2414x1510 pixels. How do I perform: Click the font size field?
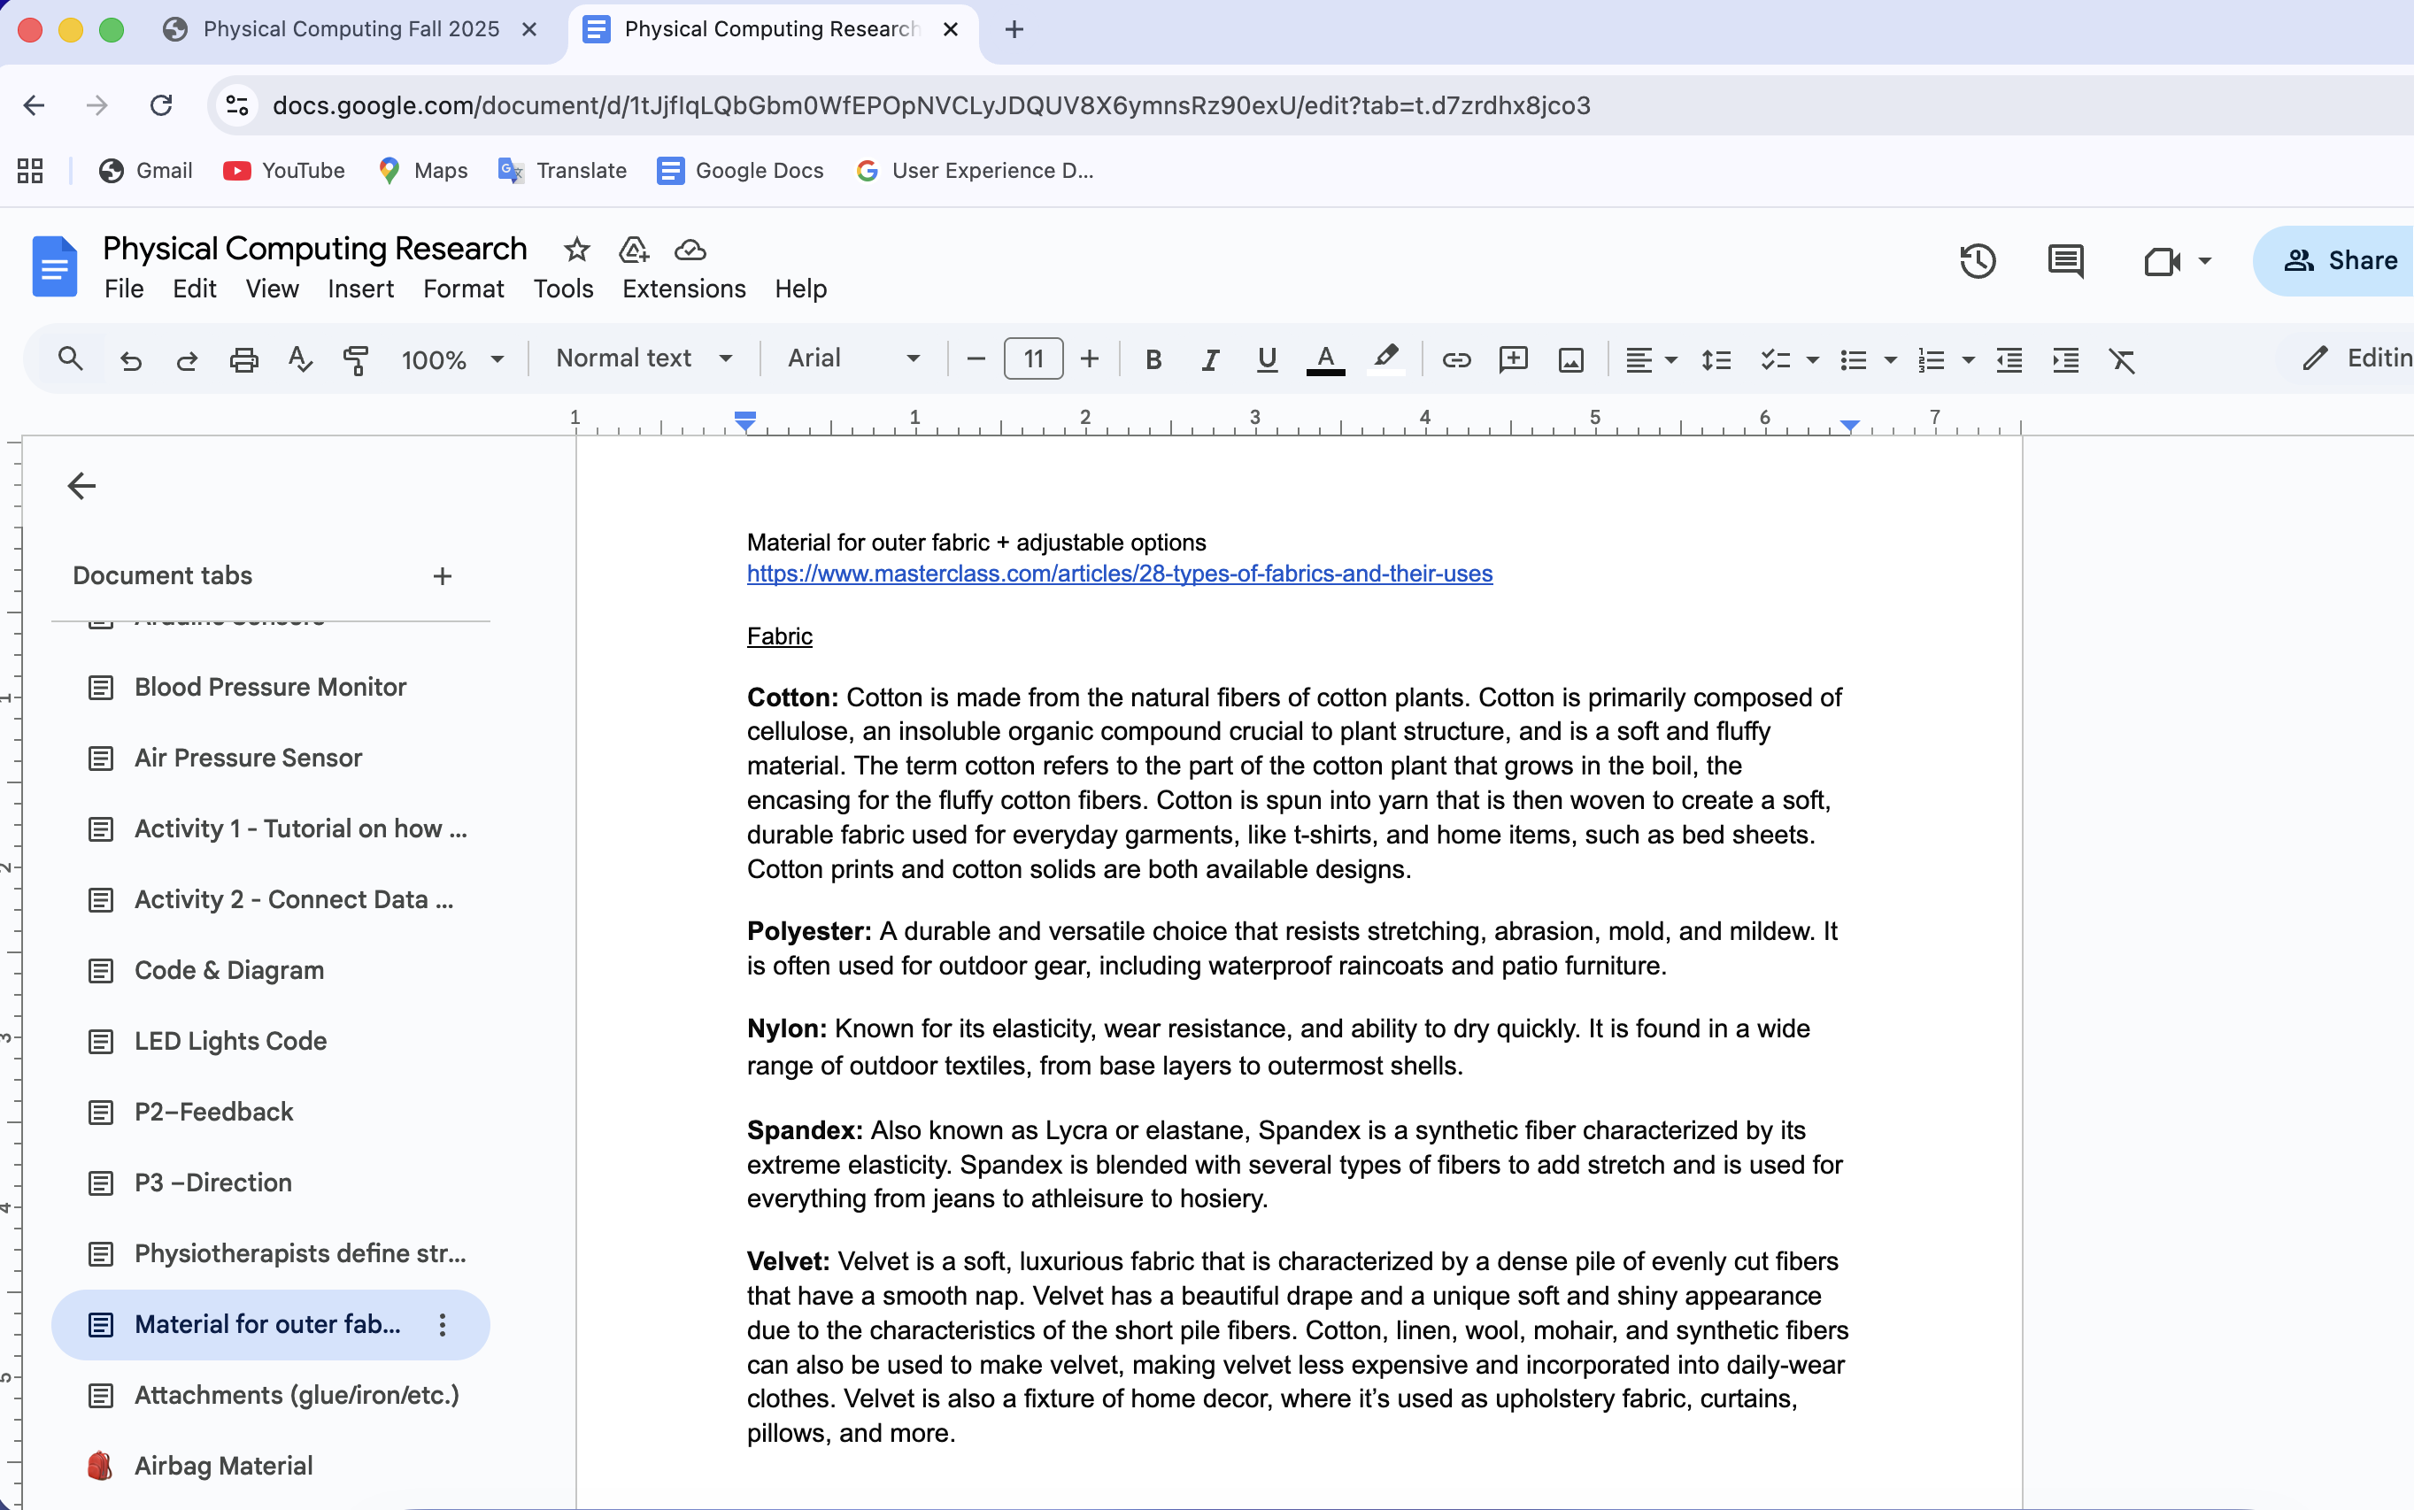coord(1033,358)
